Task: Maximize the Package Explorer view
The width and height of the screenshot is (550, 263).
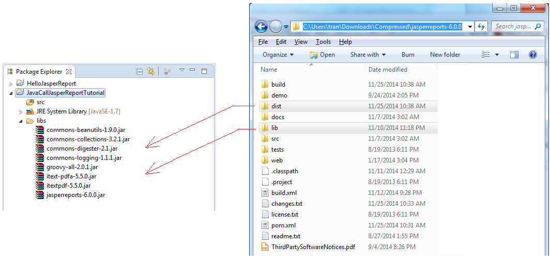Action: 204,71
